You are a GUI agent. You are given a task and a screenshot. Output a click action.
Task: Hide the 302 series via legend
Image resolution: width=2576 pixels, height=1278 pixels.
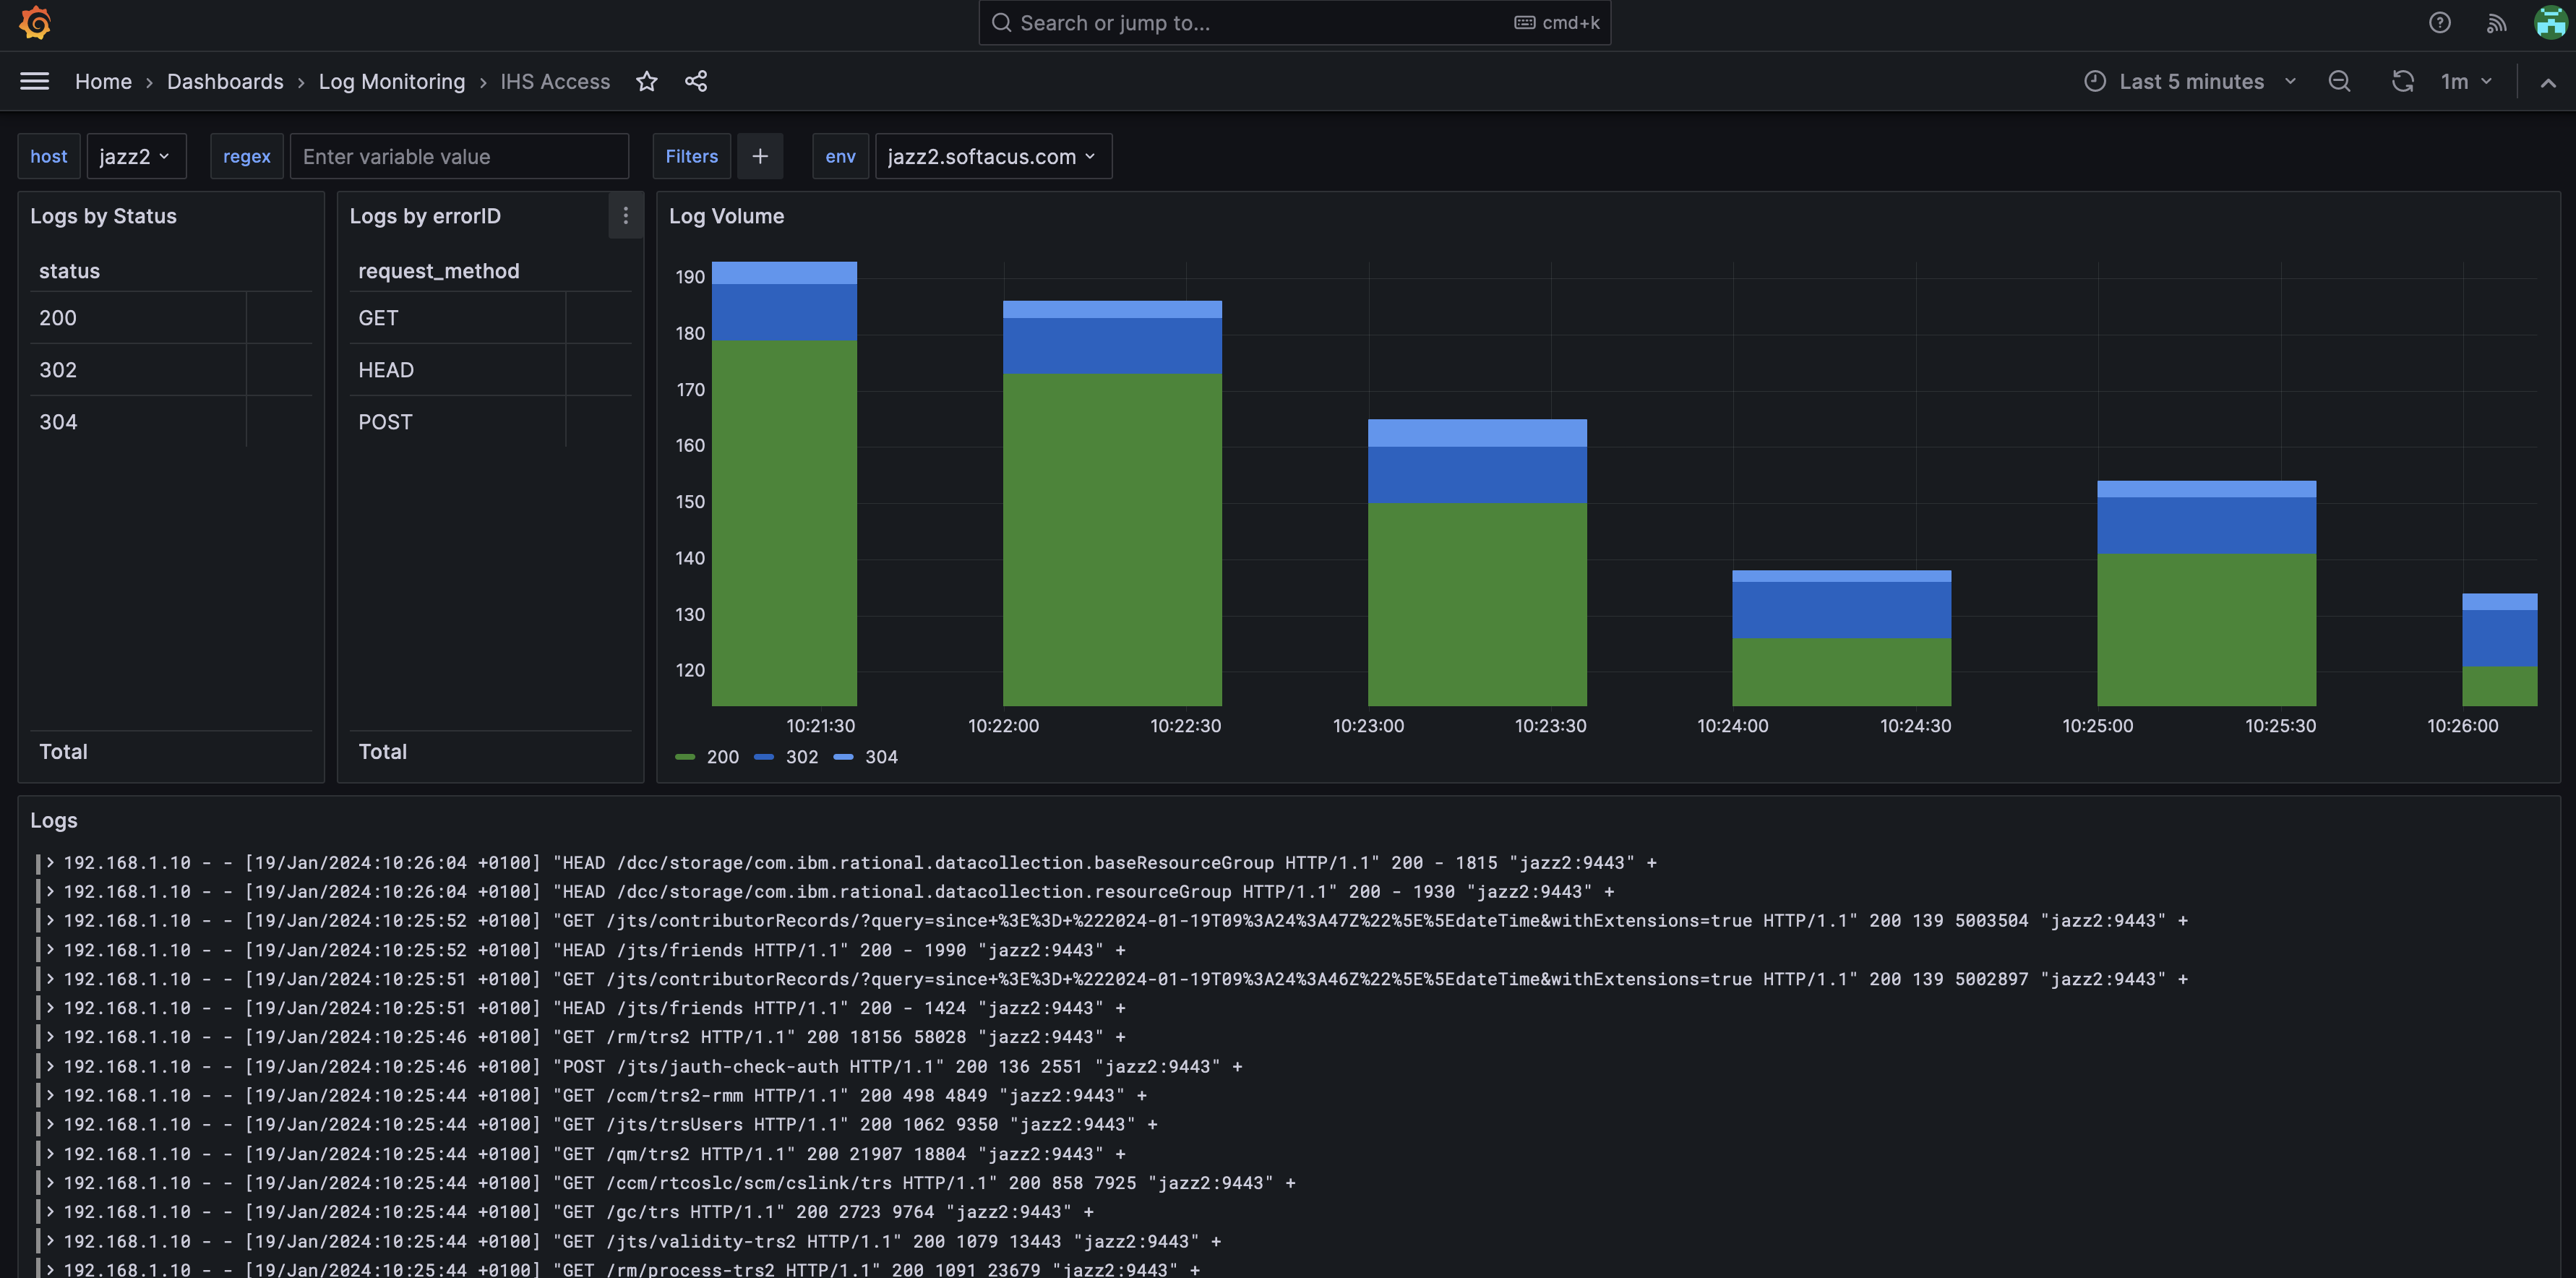[789, 757]
